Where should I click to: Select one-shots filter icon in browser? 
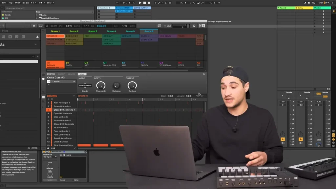click(23, 37)
